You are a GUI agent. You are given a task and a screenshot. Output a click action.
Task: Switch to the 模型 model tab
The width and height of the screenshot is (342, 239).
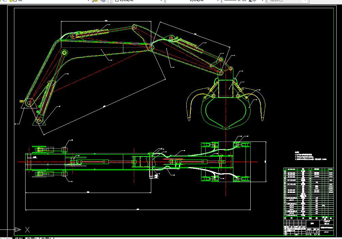19,238
